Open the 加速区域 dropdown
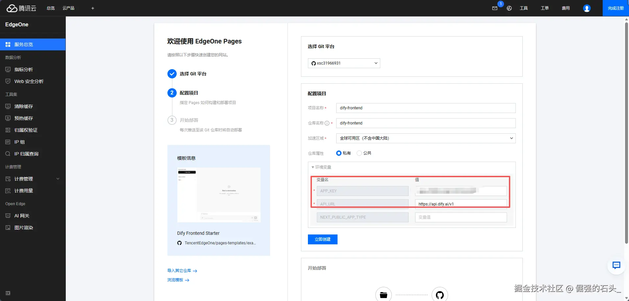The height and width of the screenshot is (301, 629). [x=426, y=138]
